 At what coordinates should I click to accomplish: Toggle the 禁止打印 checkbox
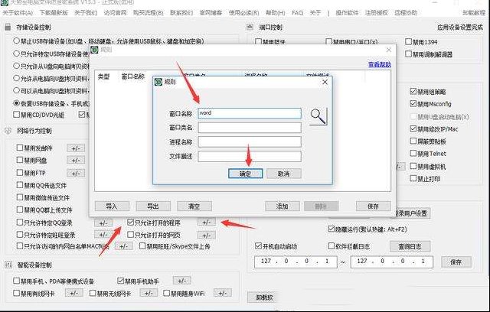pos(413,178)
